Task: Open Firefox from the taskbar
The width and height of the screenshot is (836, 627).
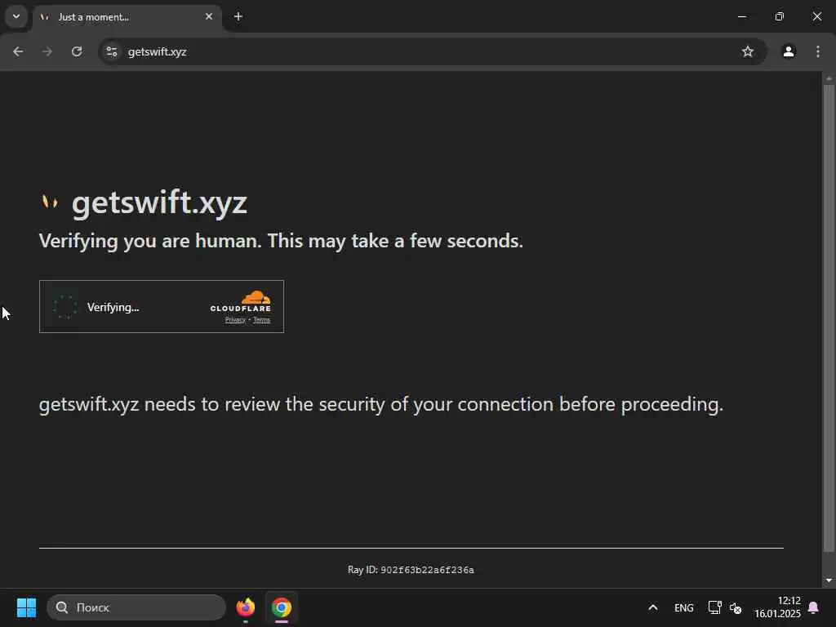Action: click(246, 607)
